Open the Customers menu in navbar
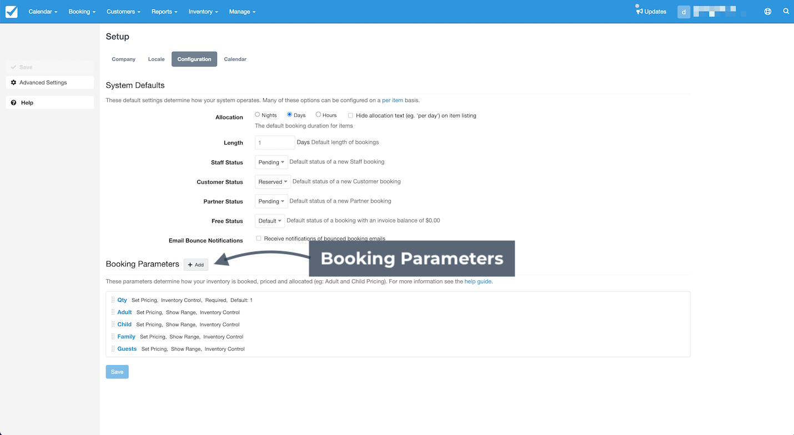 pos(123,12)
